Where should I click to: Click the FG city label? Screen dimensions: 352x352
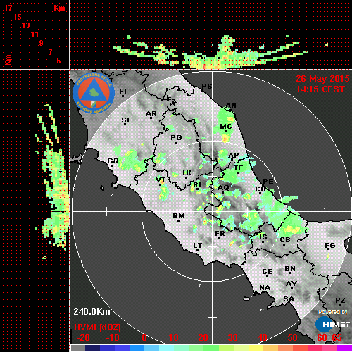[x=330, y=246]
